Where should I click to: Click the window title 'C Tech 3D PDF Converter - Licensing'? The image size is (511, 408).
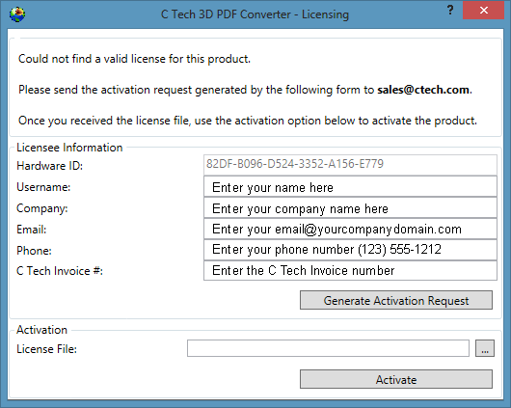click(x=255, y=14)
